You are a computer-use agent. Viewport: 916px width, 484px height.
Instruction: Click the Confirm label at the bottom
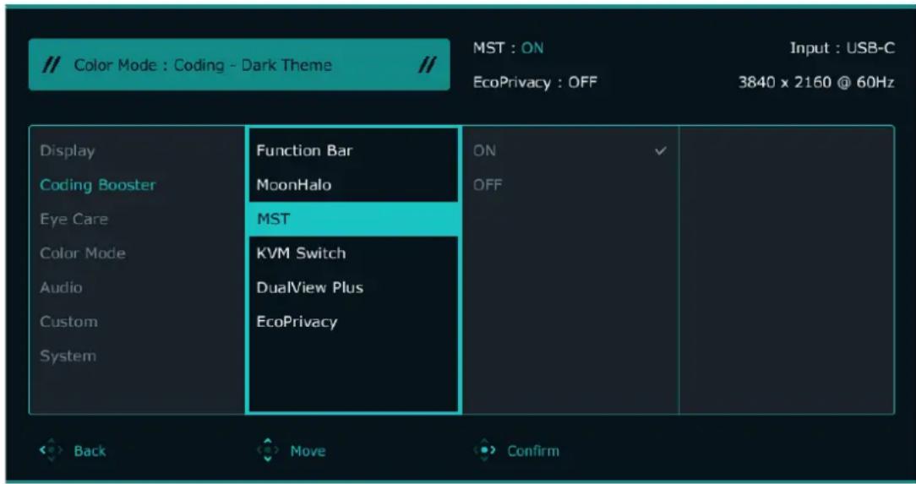[532, 451]
